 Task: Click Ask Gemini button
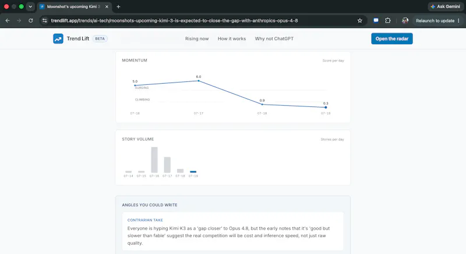click(x=445, y=6)
